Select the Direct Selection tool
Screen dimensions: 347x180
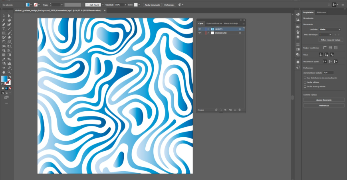tap(9, 16)
